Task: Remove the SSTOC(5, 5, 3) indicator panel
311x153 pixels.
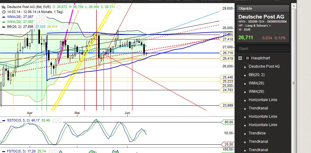Action: [59, 120]
